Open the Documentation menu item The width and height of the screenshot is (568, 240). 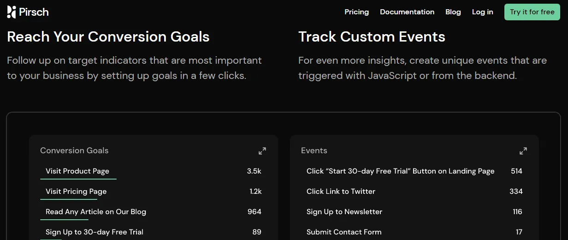click(x=407, y=12)
